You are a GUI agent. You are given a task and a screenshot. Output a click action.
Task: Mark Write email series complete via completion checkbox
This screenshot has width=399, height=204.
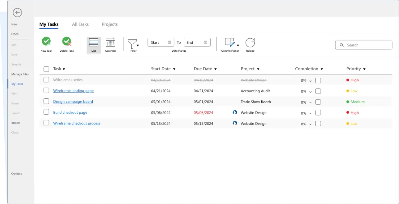click(x=318, y=80)
